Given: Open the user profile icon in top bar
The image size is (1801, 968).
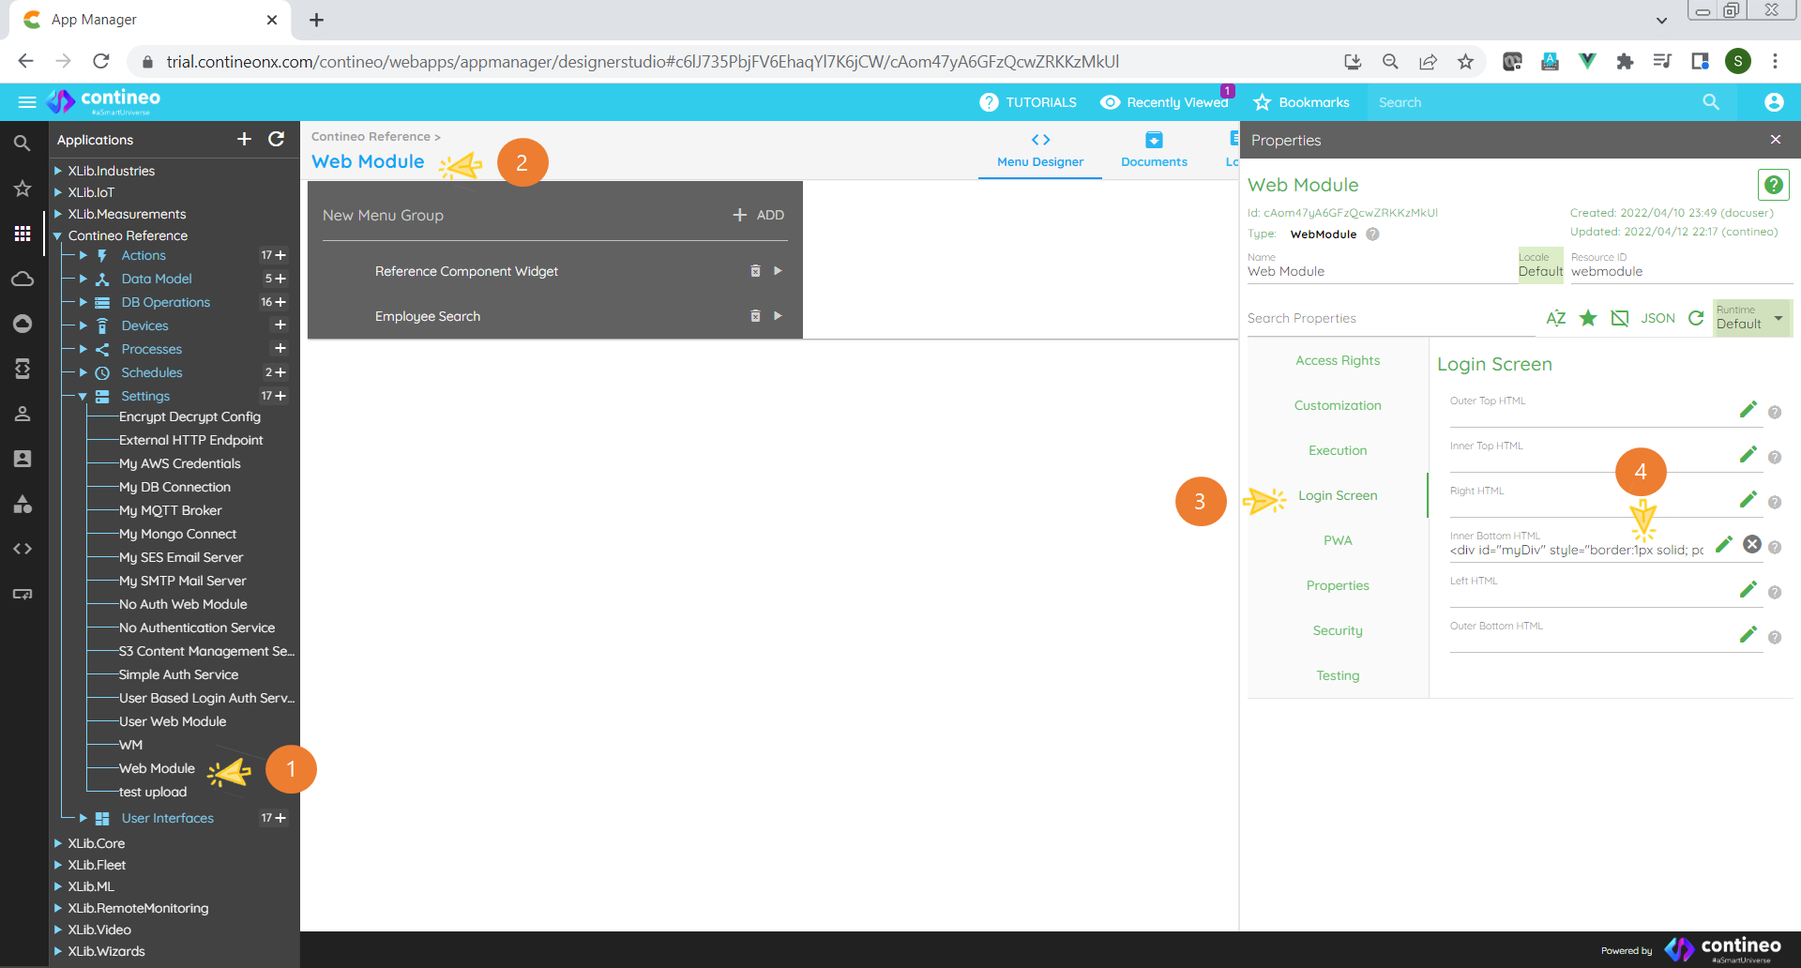Looking at the screenshot, I should pos(1773,101).
